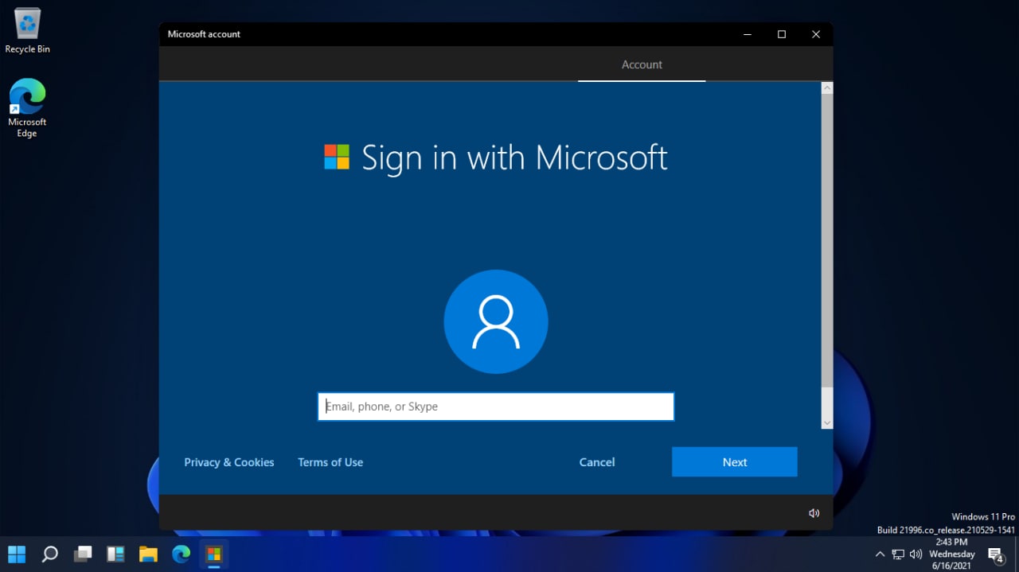Screen dimensions: 1019x572
Task: Click scrollbar down arrow in dialog
Action: (x=827, y=422)
